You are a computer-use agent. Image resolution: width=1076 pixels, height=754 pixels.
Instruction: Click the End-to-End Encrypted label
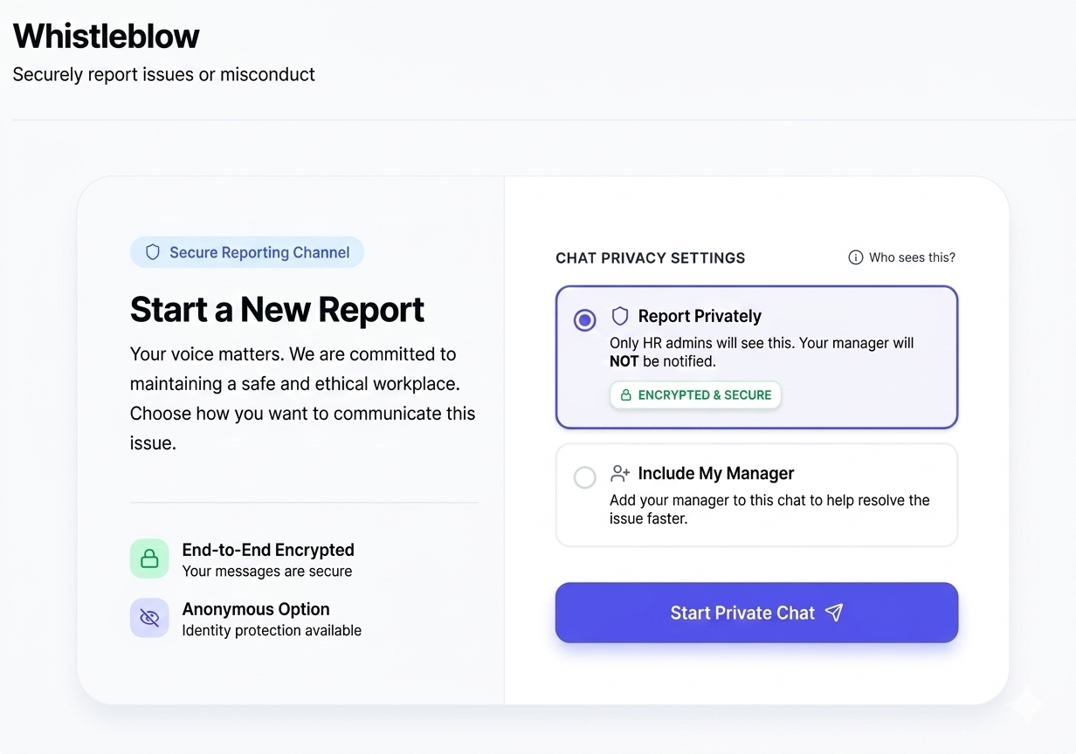[x=268, y=550]
